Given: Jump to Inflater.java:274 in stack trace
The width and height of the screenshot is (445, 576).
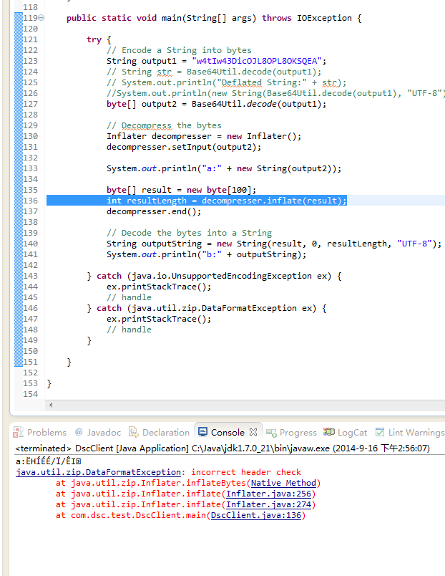Looking at the screenshot, I should [270, 504].
